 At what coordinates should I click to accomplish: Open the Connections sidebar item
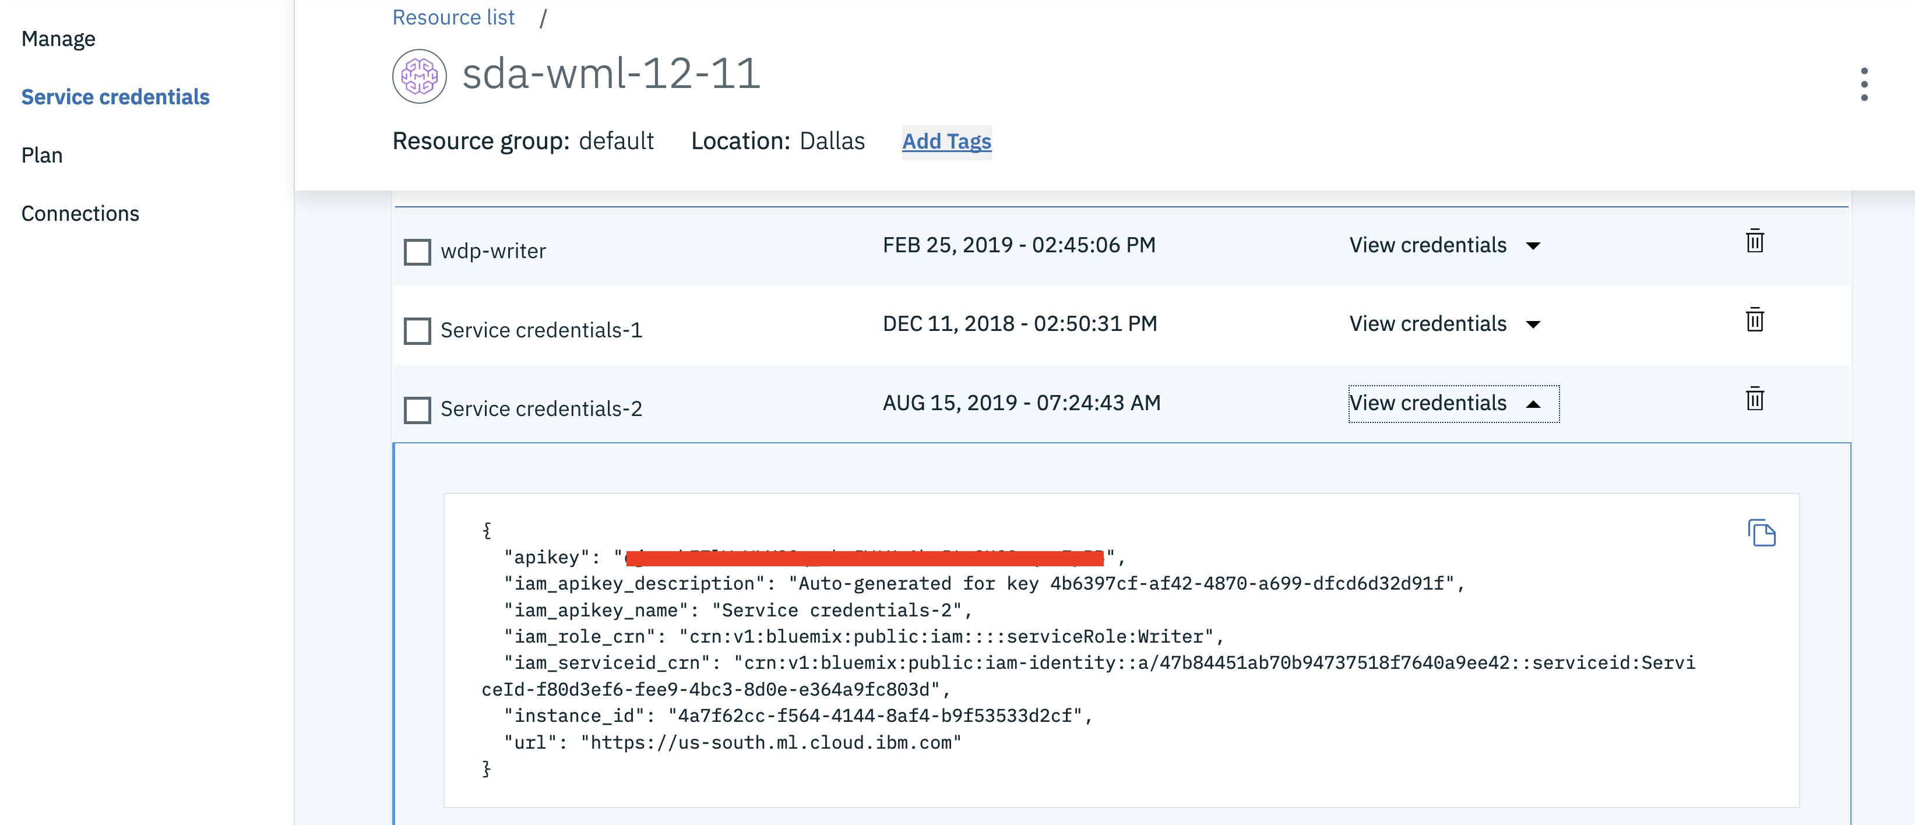80,214
